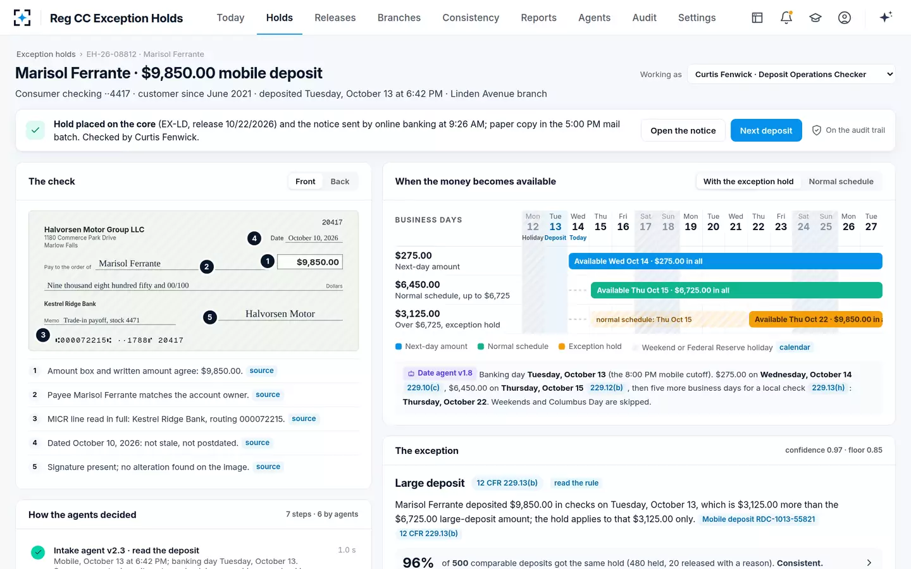Open source for the MICR line finding

point(304,419)
